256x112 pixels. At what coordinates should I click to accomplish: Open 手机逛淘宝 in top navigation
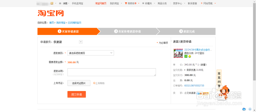click(78, 3)
